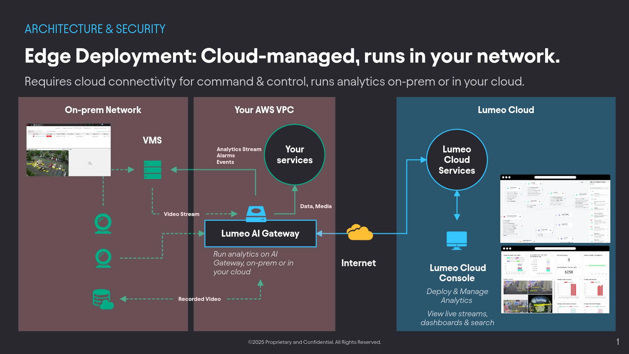Click the Proprietary and Confidential footer
Screen dimensions: 629x354
[x=314, y=342]
